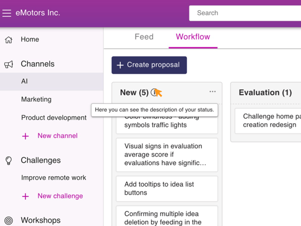301x226 pixels.
Task: Open the Confirming multiple idea deletion card
Action: click(167, 216)
